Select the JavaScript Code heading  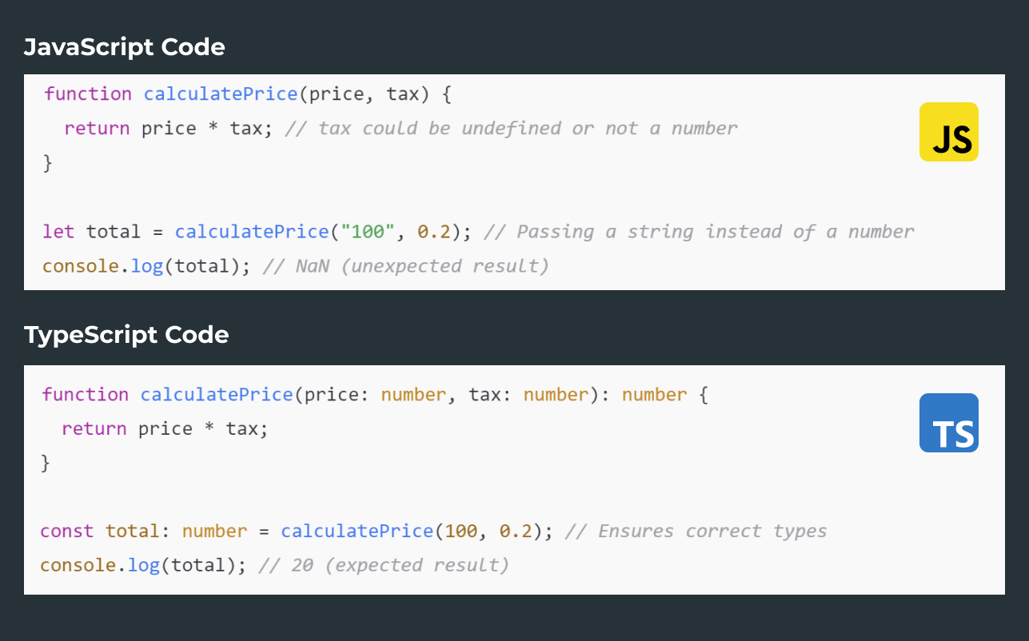[x=125, y=48]
